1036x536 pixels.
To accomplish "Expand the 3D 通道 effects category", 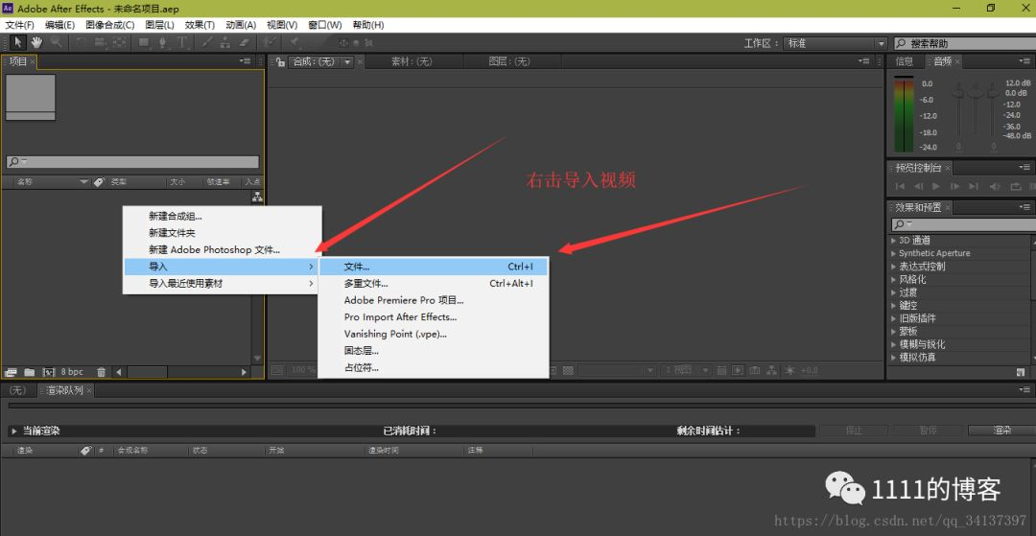I will [x=894, y=241].
